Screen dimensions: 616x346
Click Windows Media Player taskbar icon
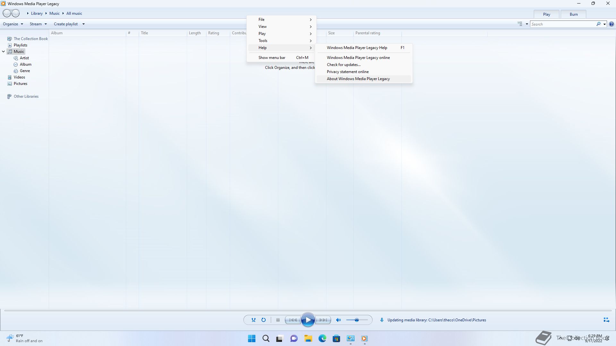coord(364,338)
